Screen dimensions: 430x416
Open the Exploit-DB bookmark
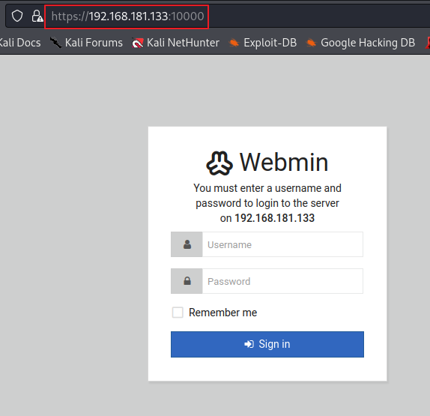(x=263, y=43)
